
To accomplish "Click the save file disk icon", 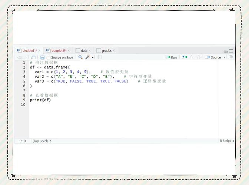I will point(42,57).
